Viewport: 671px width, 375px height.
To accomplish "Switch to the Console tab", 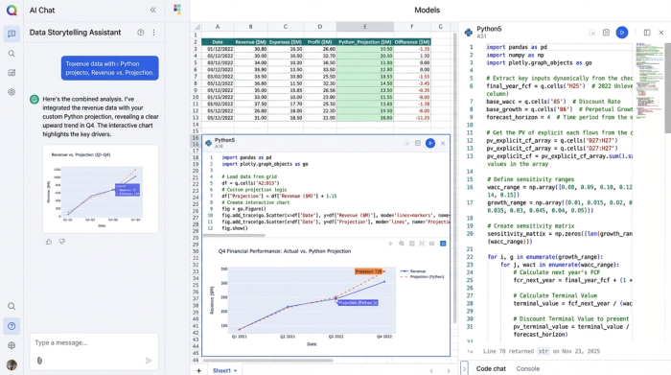I will tap(527, 368).
